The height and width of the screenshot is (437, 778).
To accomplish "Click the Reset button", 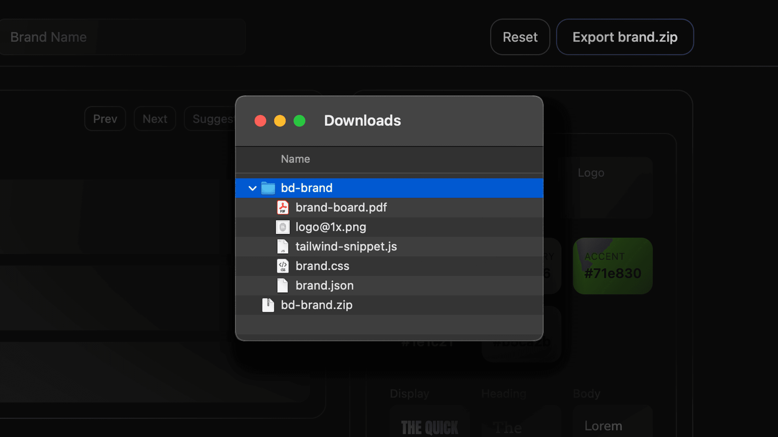I will [x=520, y=37].
